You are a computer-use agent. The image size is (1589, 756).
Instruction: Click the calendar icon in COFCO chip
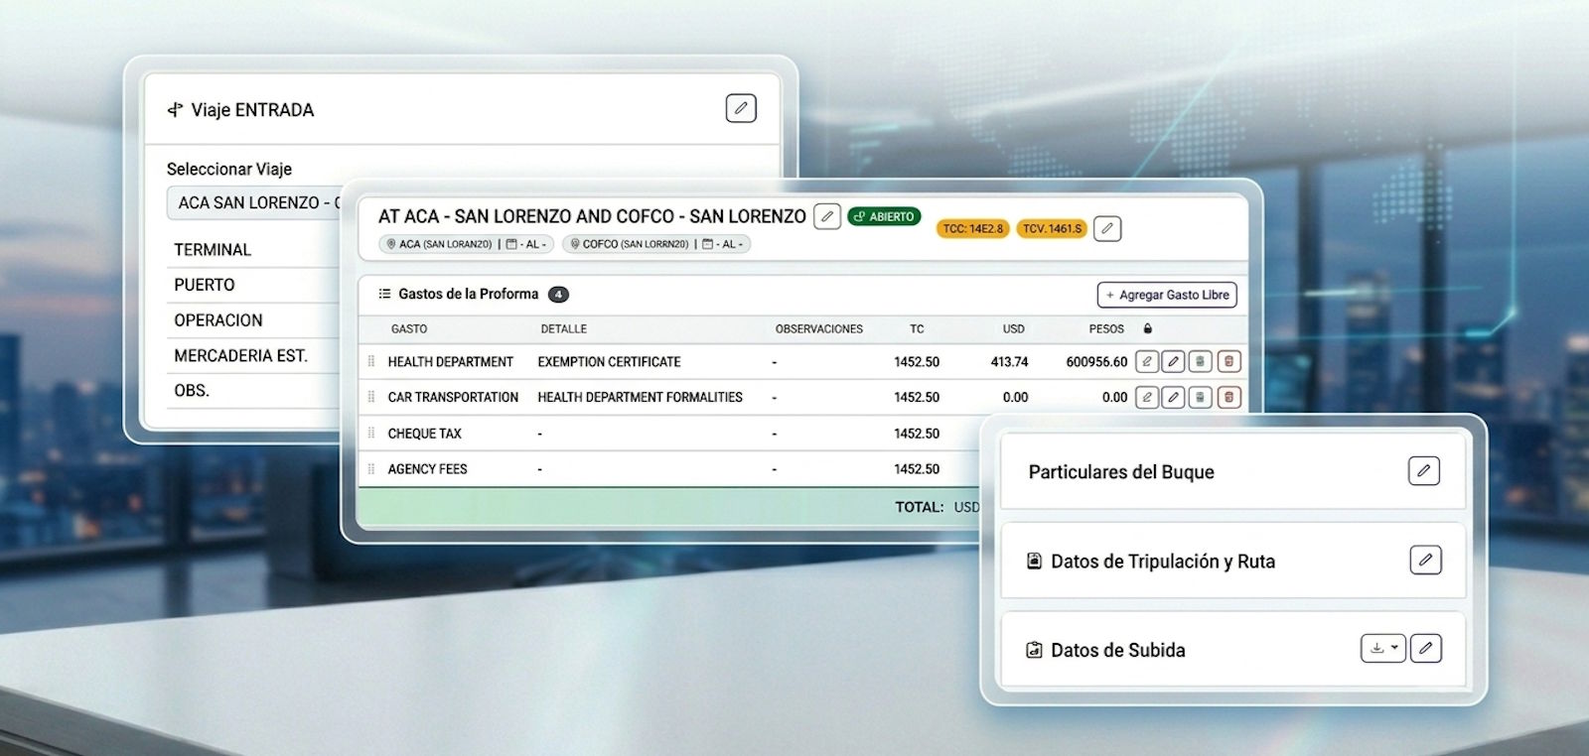pos(708,244)
